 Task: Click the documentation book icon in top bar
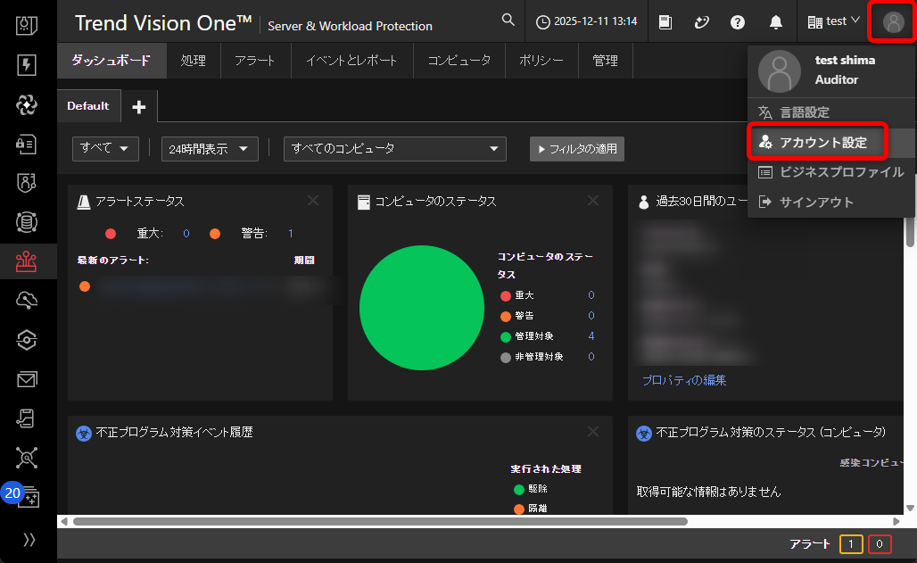(664, 21)
